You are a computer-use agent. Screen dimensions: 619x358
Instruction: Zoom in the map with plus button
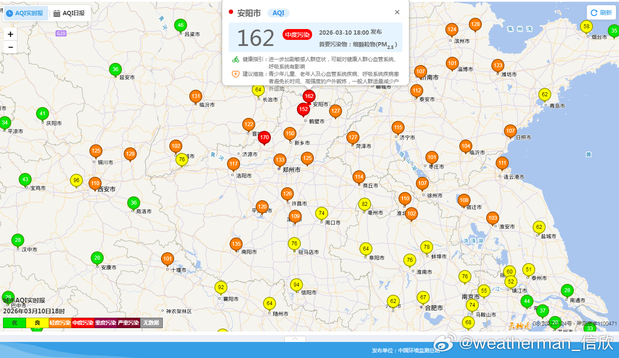click(x=10, y=34)
